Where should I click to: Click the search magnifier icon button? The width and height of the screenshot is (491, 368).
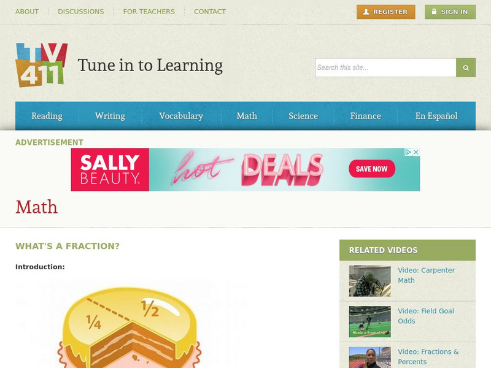coord(466,67)
